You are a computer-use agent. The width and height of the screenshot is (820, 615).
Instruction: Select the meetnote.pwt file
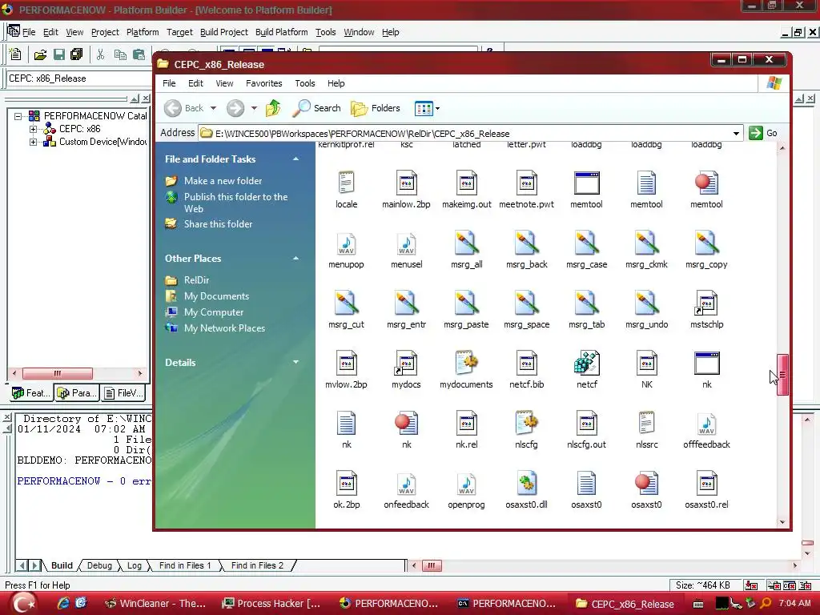tap(527, 183)
